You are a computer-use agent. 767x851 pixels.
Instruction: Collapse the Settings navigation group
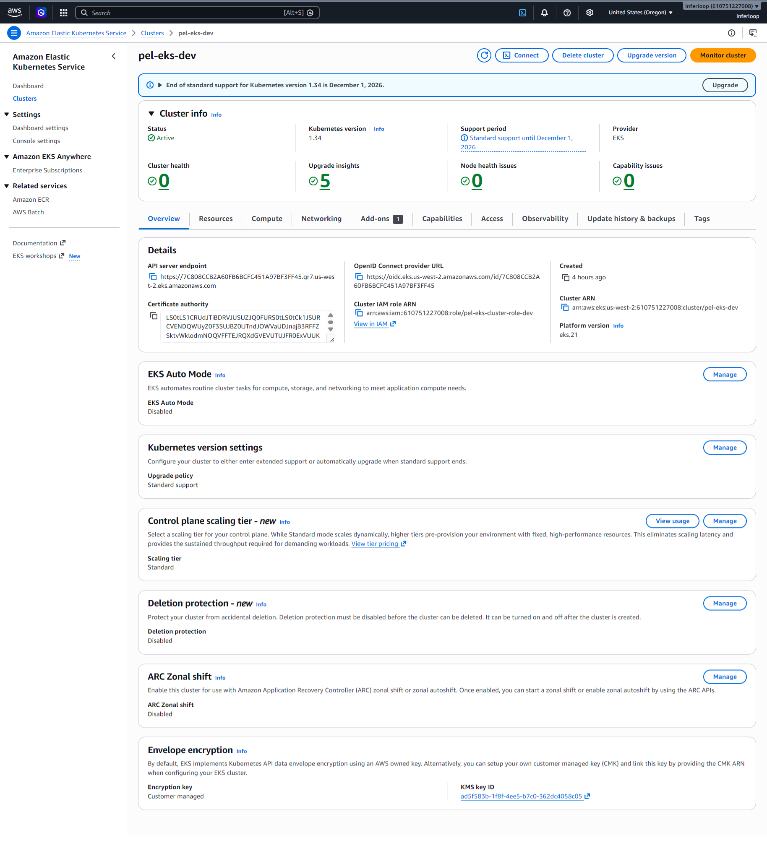(x=7, y=115)
